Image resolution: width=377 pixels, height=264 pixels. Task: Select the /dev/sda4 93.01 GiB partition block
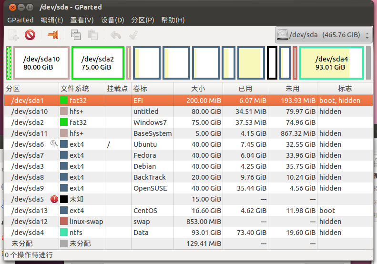pos(332,63)
